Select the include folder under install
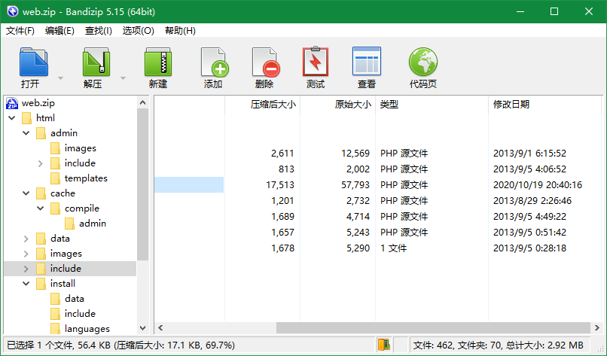 80,314
